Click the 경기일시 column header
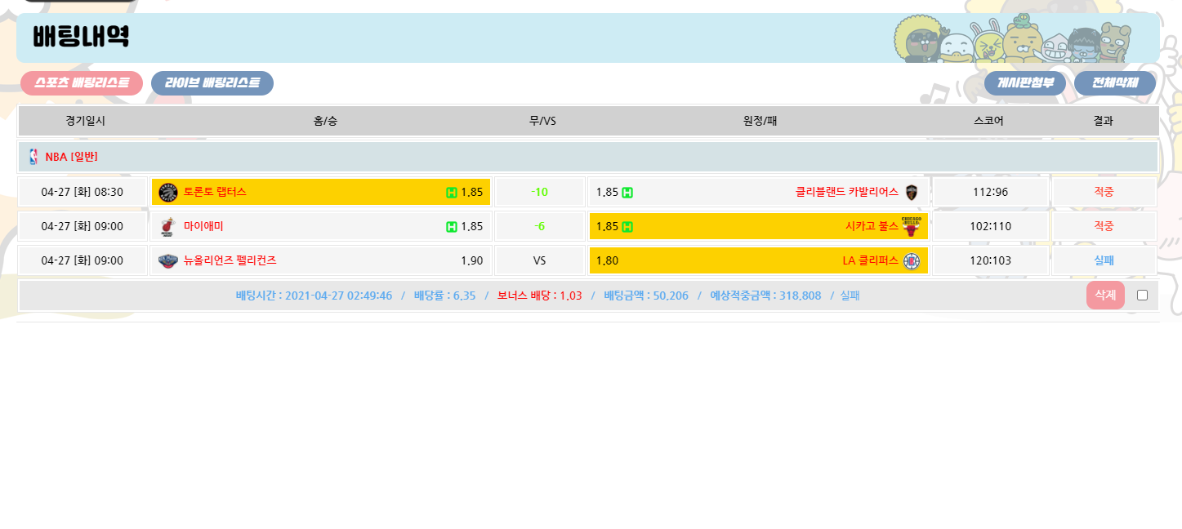 click(85, 121)
